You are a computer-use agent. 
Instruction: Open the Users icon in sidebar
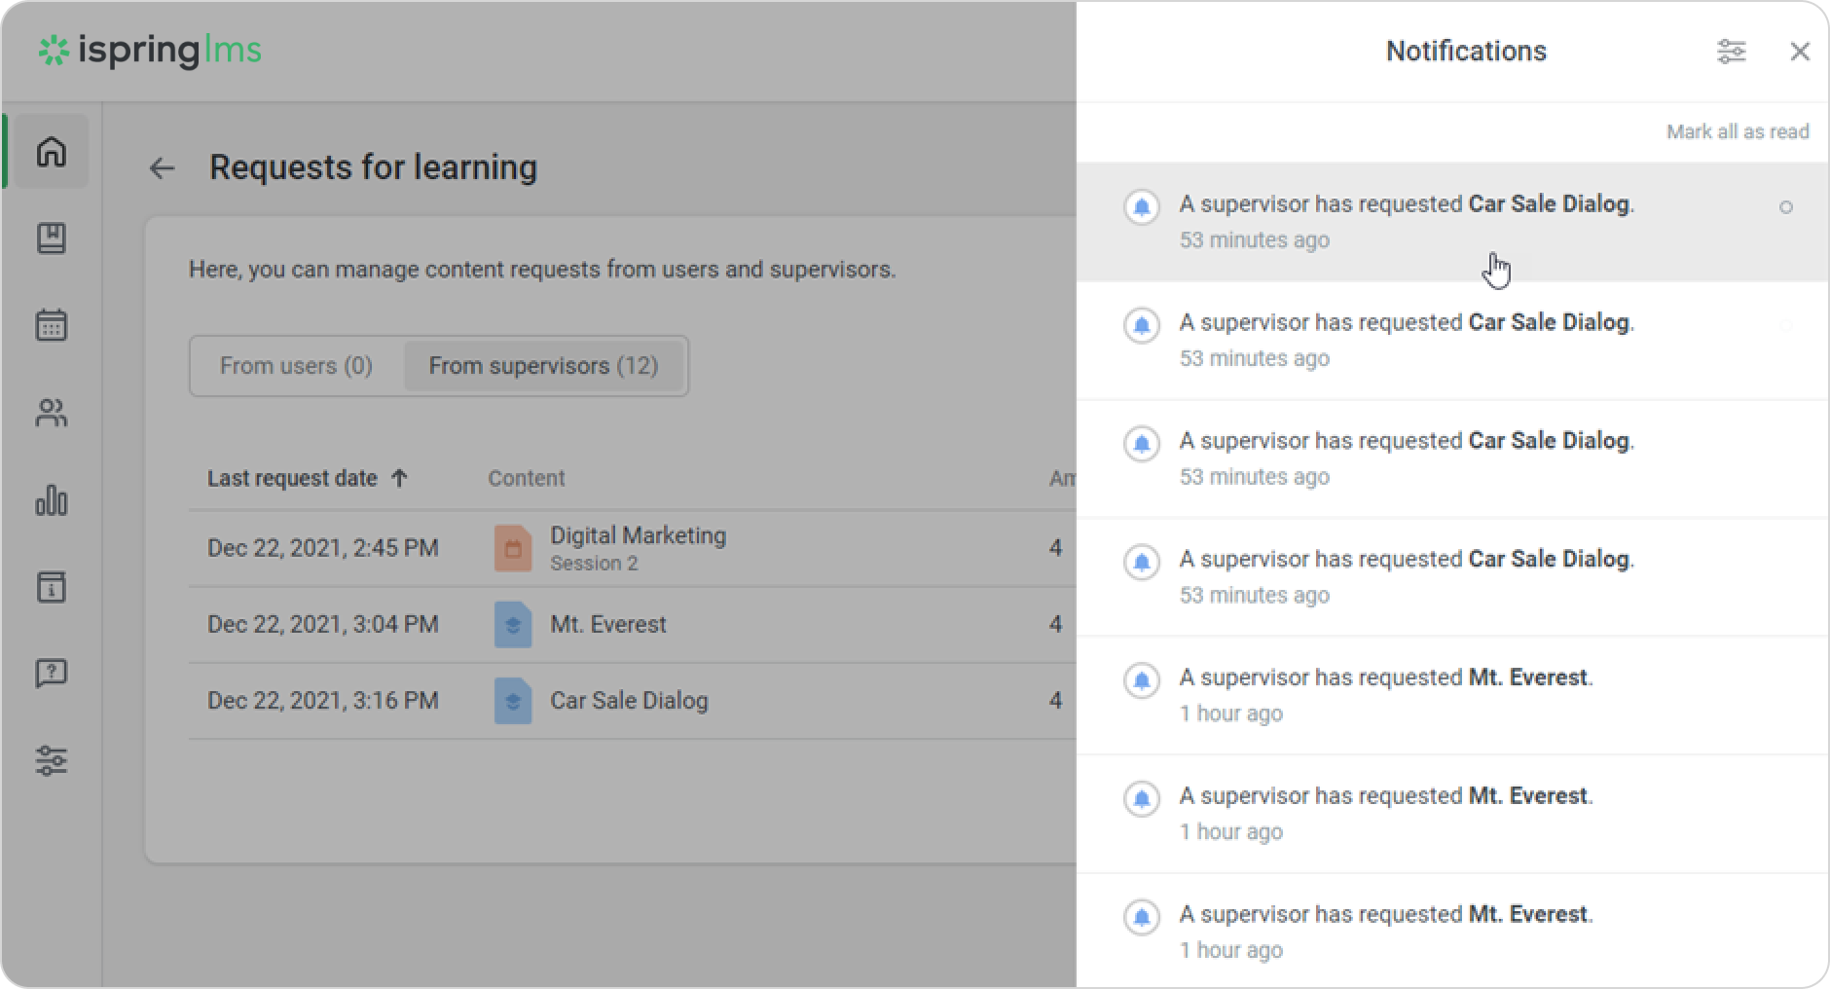(x=52, y=414)
